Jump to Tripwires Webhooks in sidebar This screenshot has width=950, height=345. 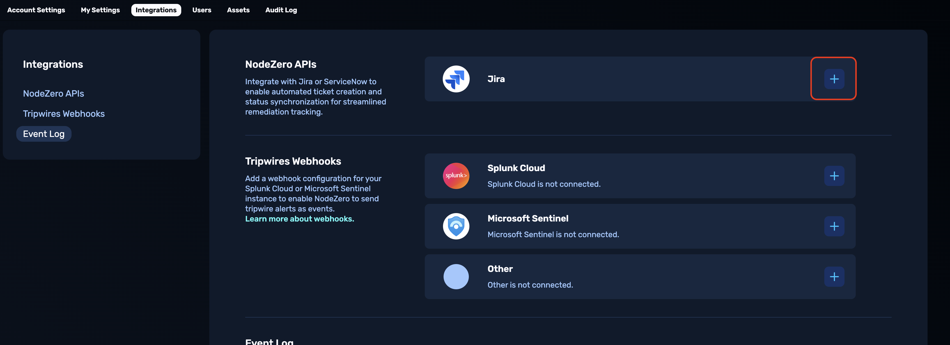[x=64, y=114]
